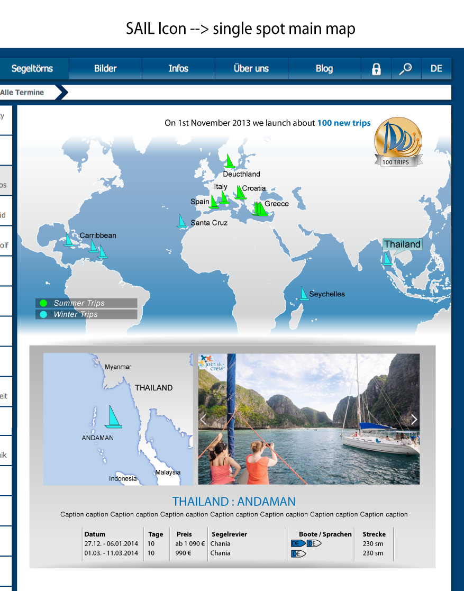
Task: Select trip date 27.12. - 06.01.2014
Action: click(x=111, y=543)
